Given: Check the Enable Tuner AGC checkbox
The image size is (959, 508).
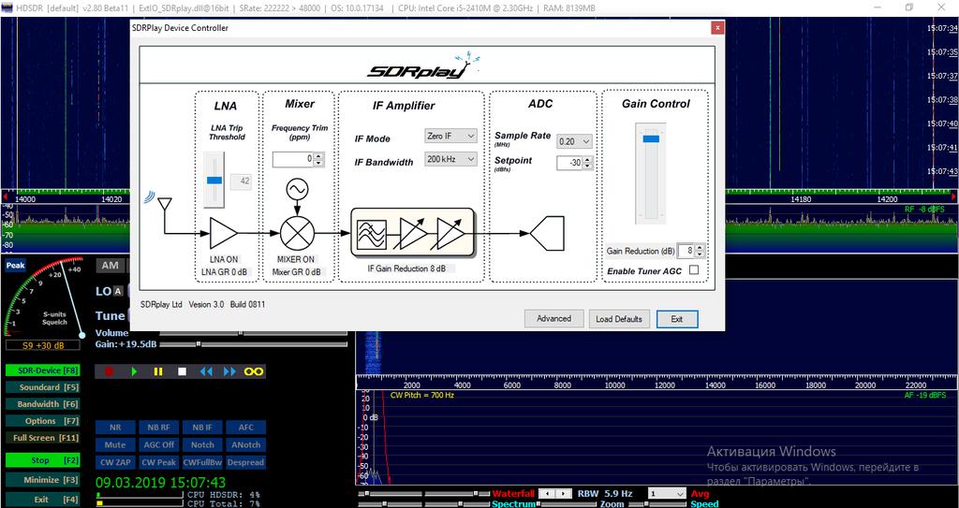Looking at the screenshot, I should pos(694,269).
